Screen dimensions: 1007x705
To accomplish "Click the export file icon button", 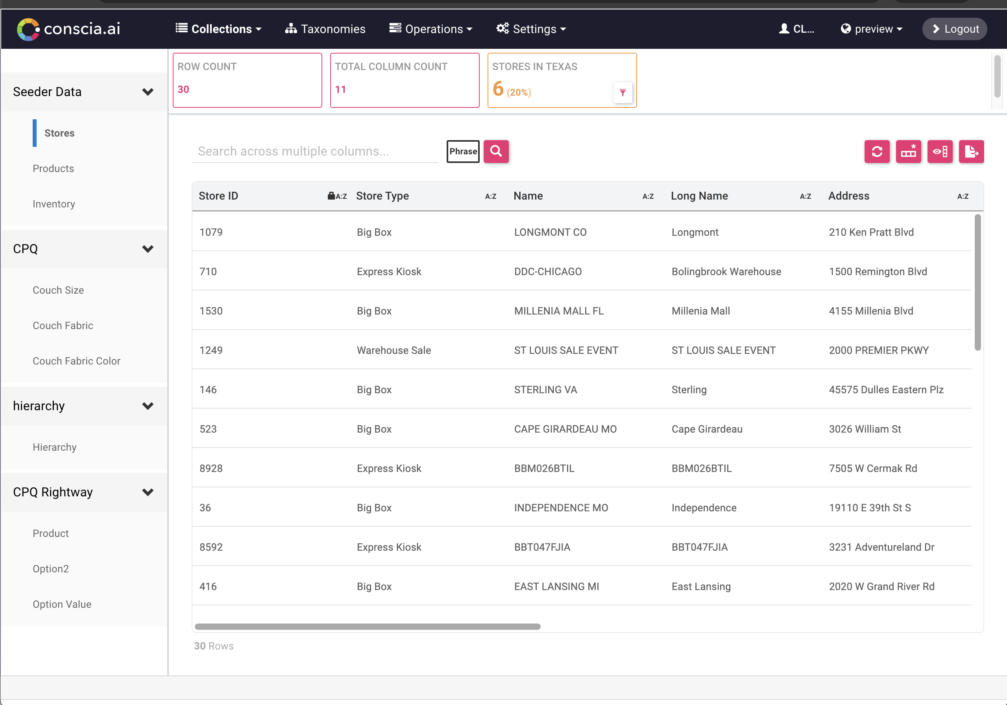I will (x=972, y=152).
